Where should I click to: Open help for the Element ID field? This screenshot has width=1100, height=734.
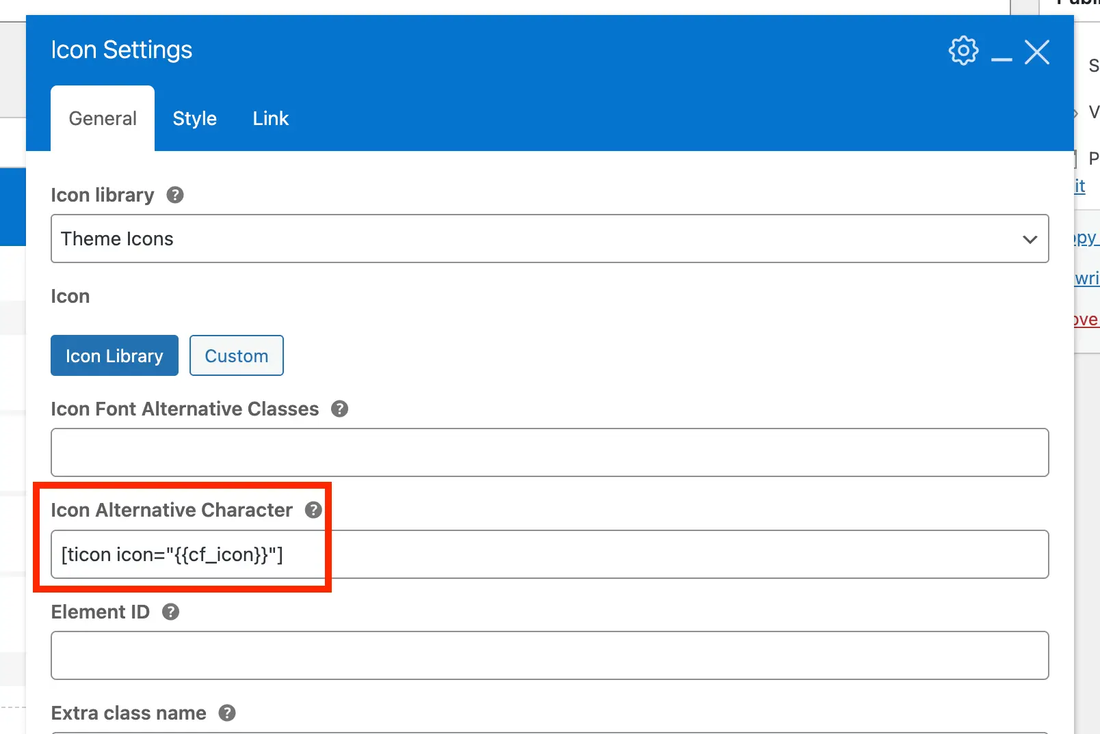click(171, 612)
